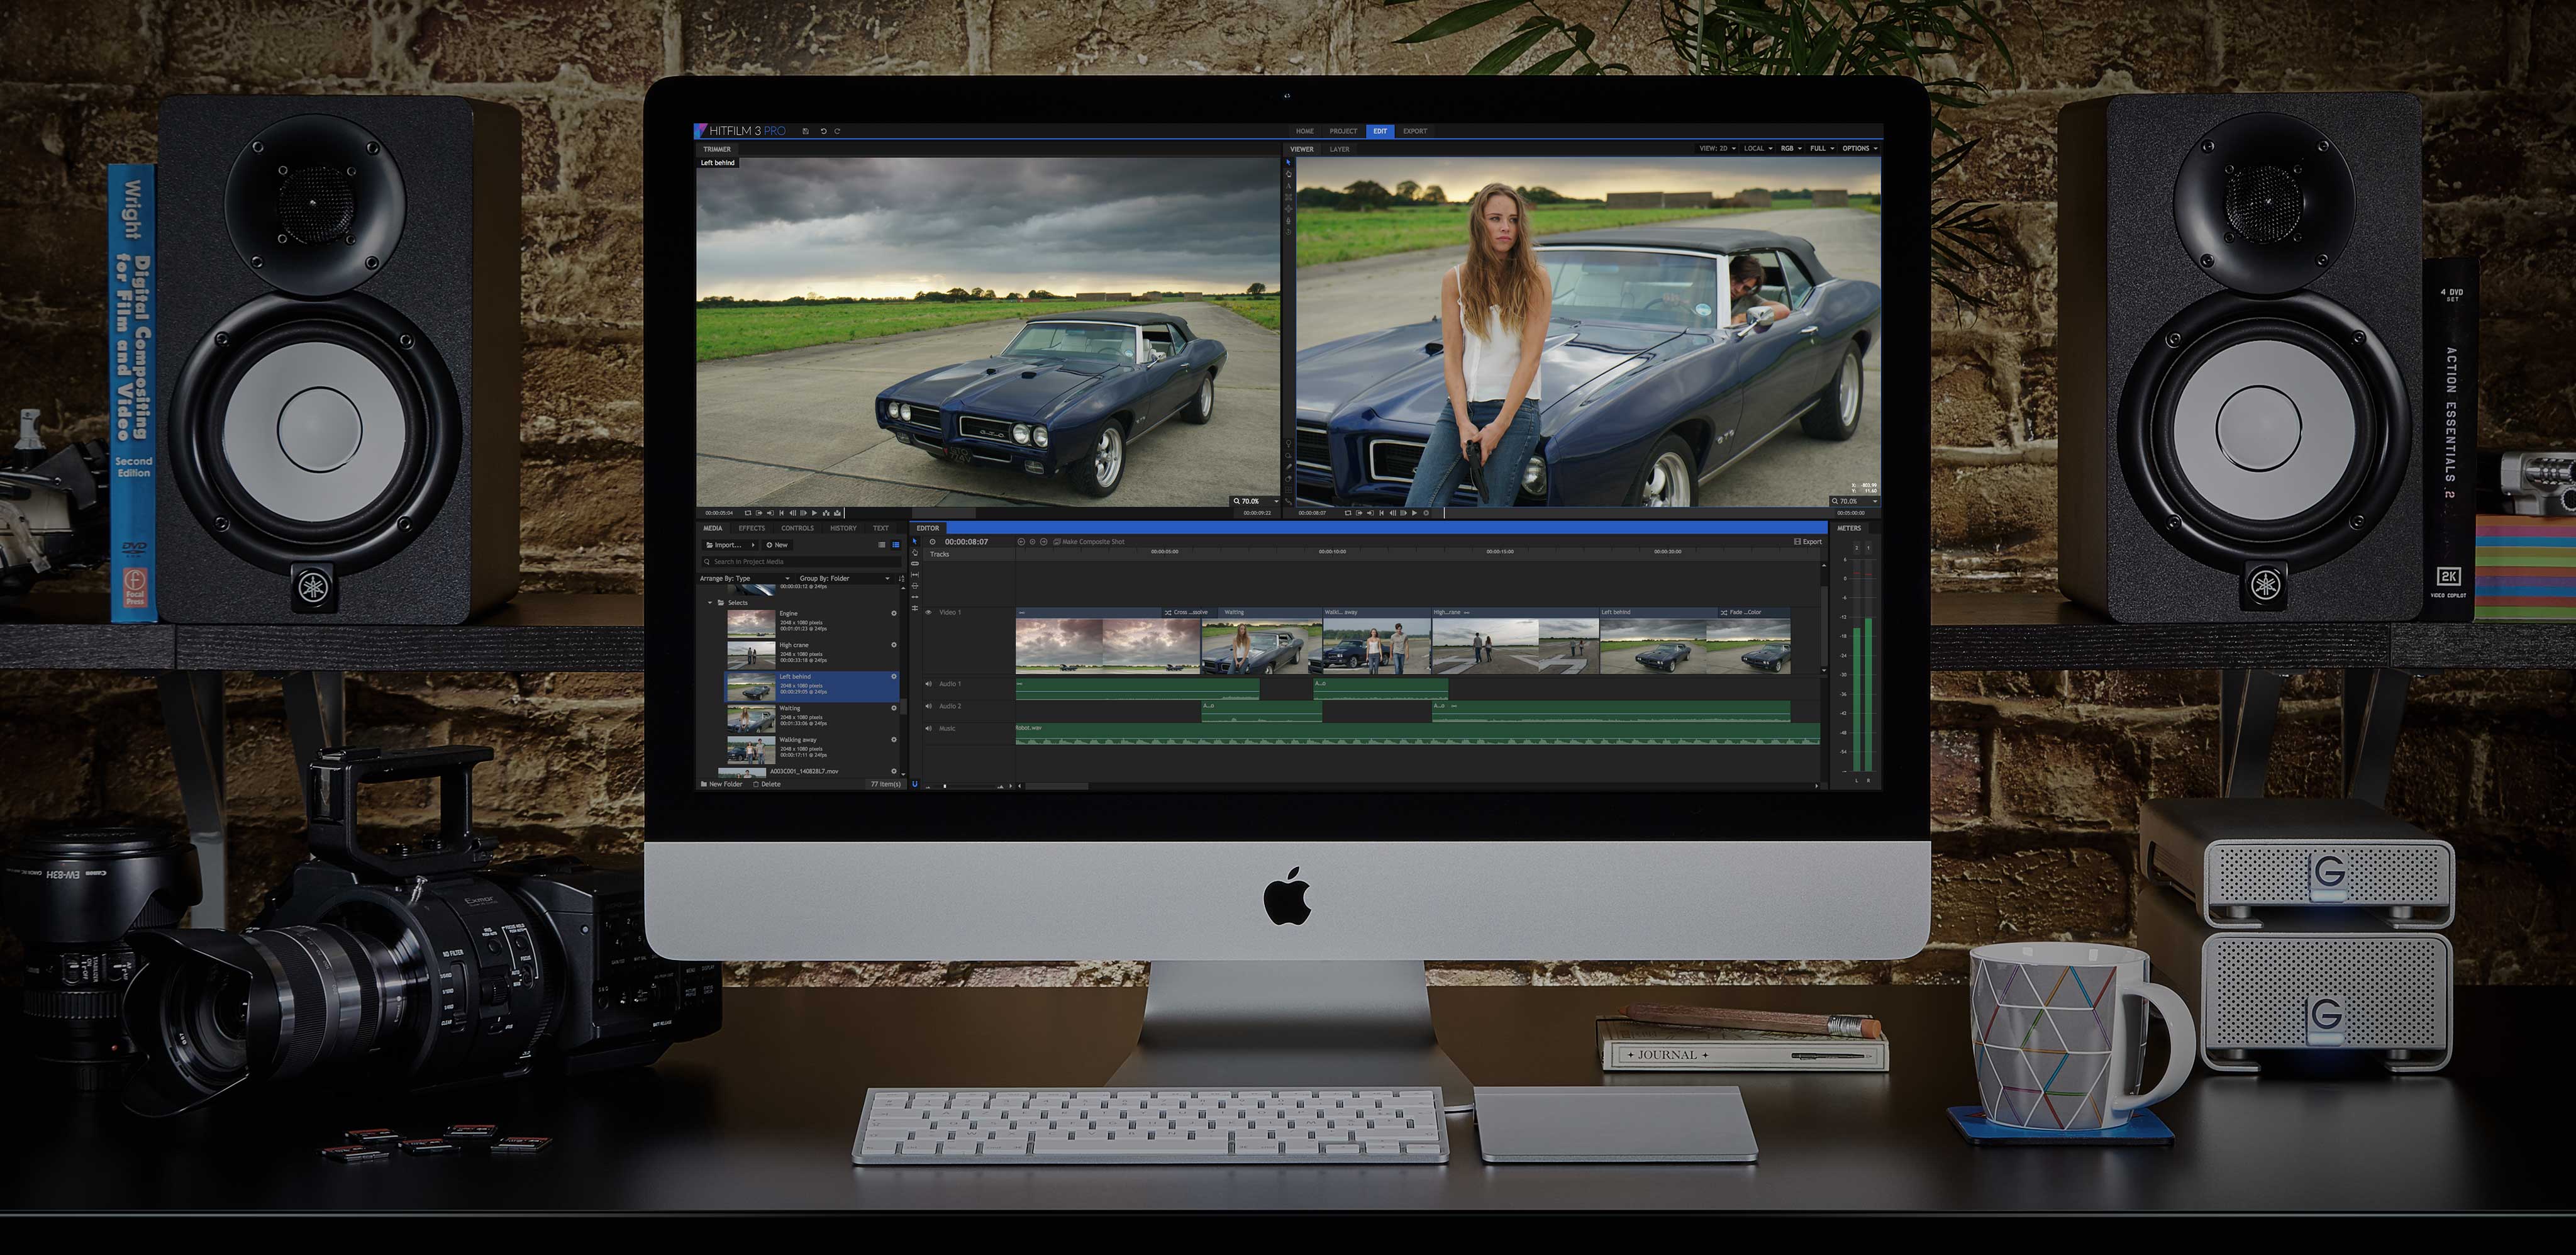Mute the Music track speaker icon

(x=928, y=728)
